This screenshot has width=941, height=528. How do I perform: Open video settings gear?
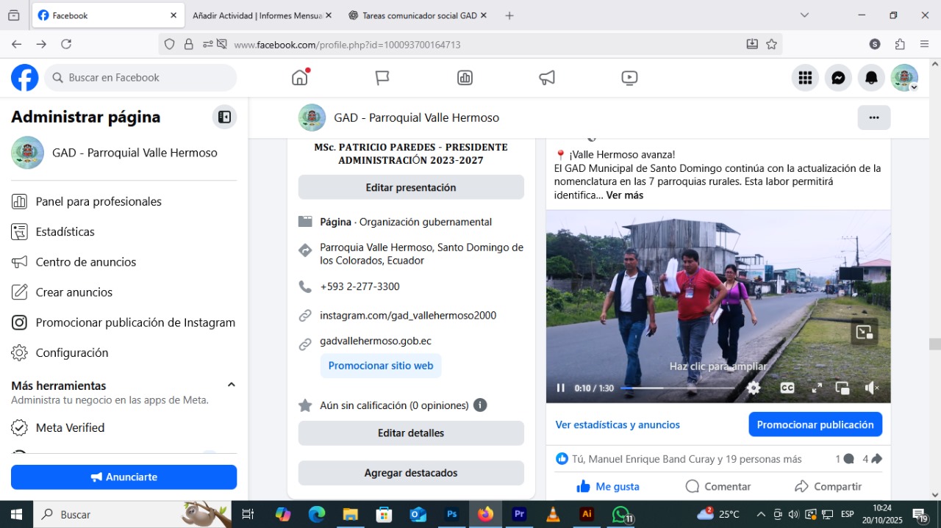754,388
